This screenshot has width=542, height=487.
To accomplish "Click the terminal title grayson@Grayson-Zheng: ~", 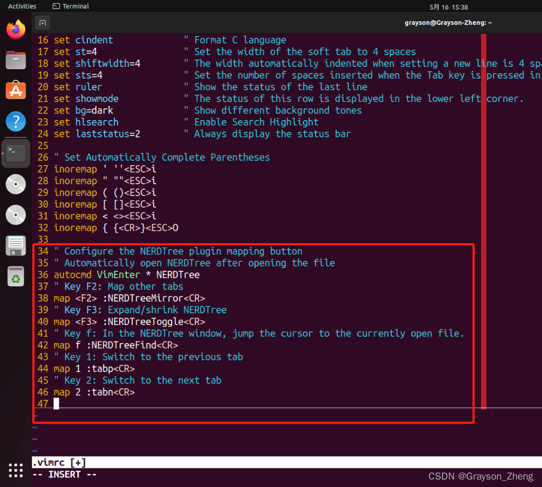I will tap(448, 23).
